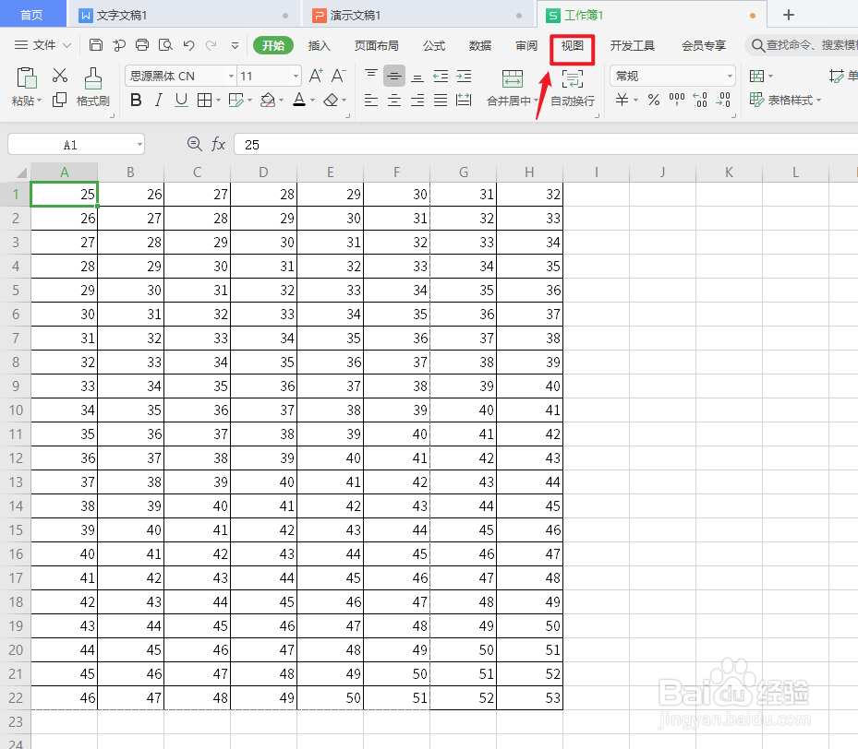Open the 数据 ribbon tab
This screenshot has height=749, width=858.
tap(480, 45)
